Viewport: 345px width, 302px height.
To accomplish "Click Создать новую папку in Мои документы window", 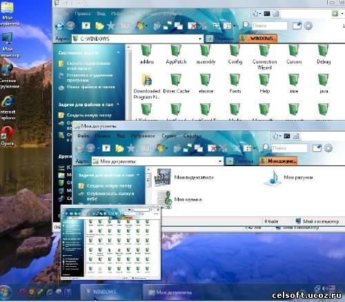I will pos(109,185).
